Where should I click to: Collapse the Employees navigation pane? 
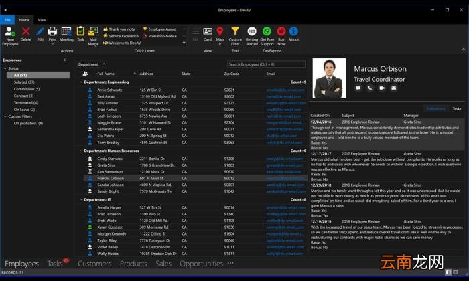[65, 60]
